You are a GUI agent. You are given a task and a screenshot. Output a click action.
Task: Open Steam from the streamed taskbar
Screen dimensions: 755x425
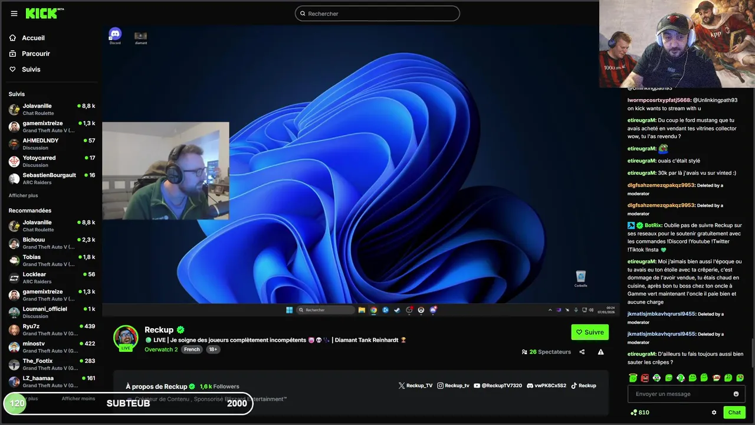(397, 310)
